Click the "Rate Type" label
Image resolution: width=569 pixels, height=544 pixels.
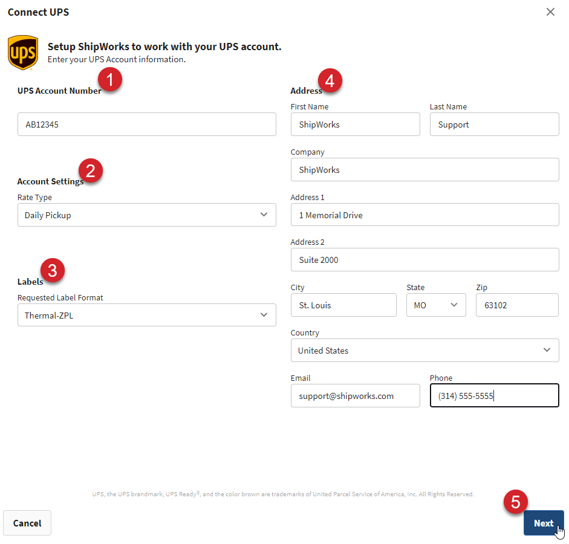pos(35,198)
